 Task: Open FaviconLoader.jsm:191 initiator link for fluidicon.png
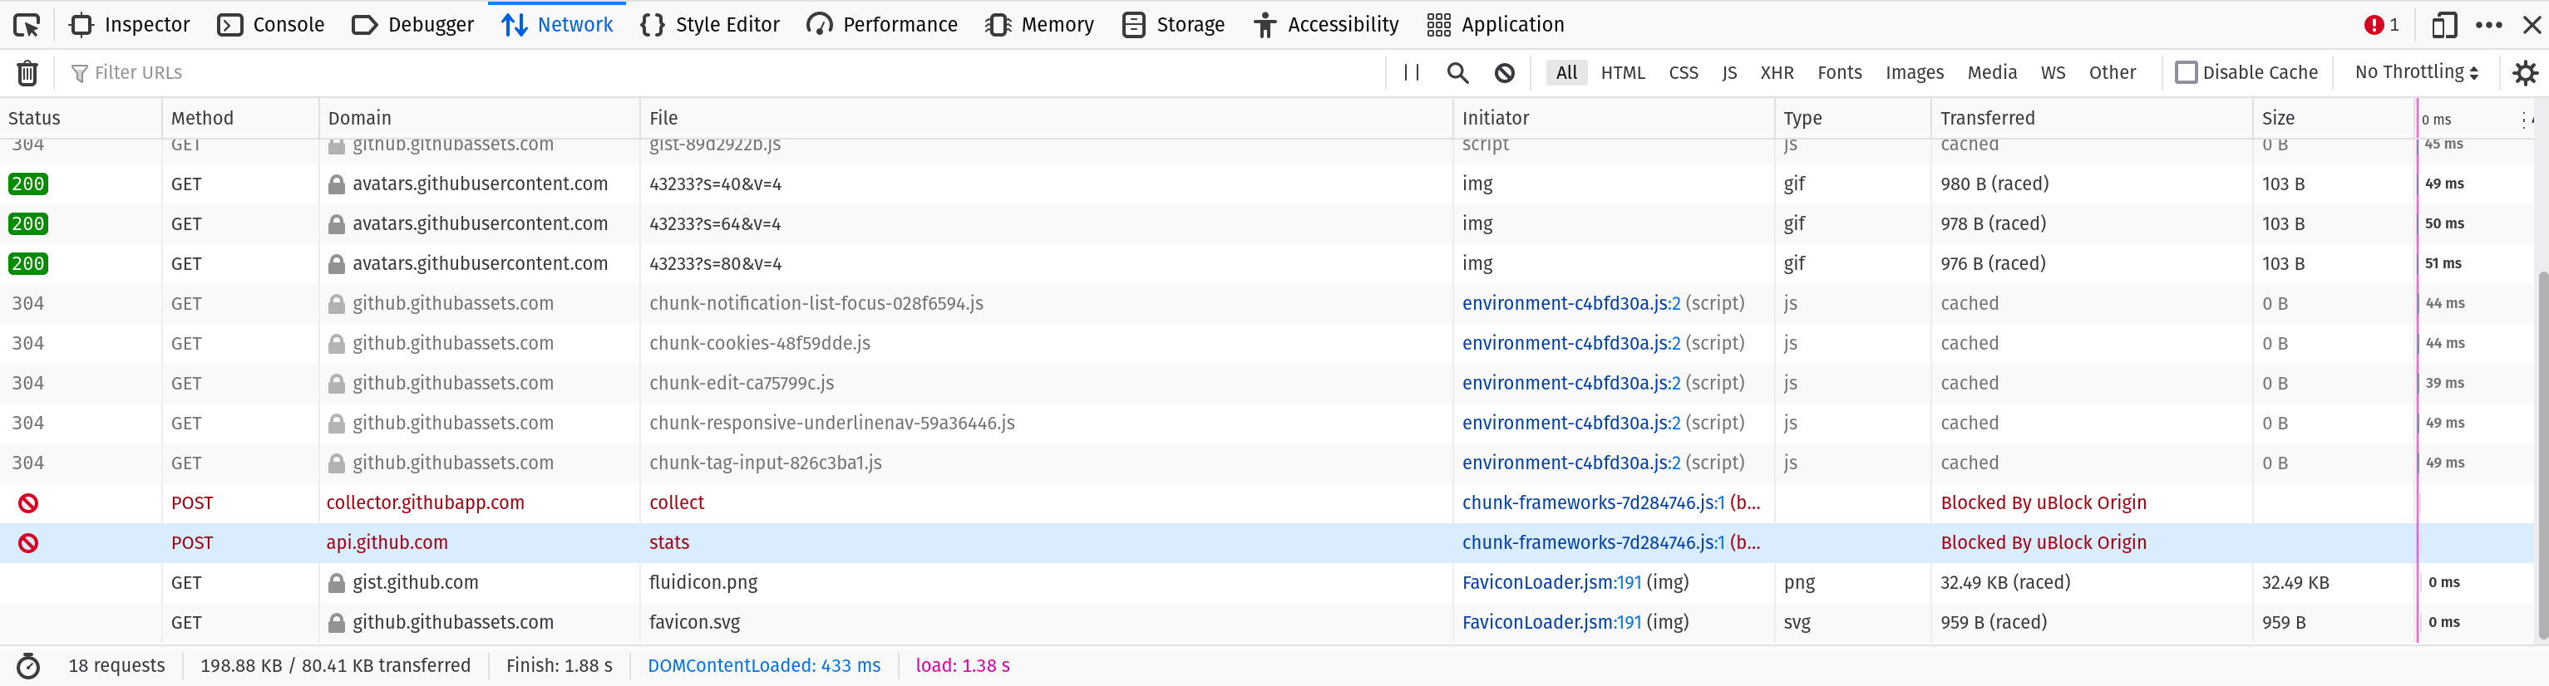pos(1551,582)
